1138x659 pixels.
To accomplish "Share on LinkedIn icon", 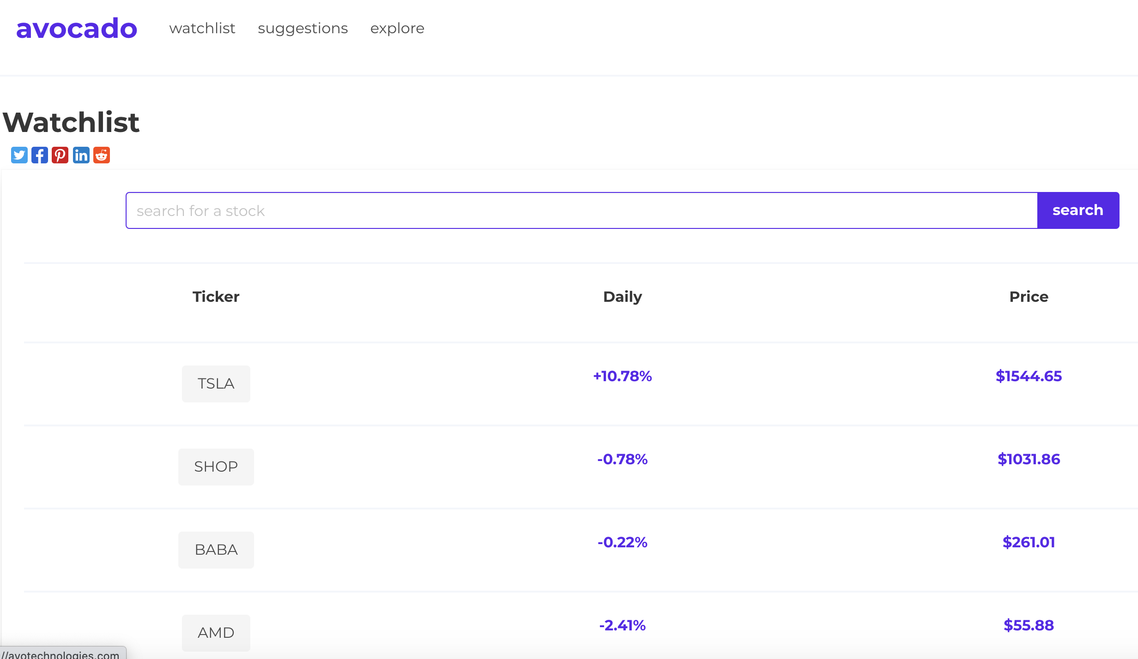I will (x=81, y=155).
